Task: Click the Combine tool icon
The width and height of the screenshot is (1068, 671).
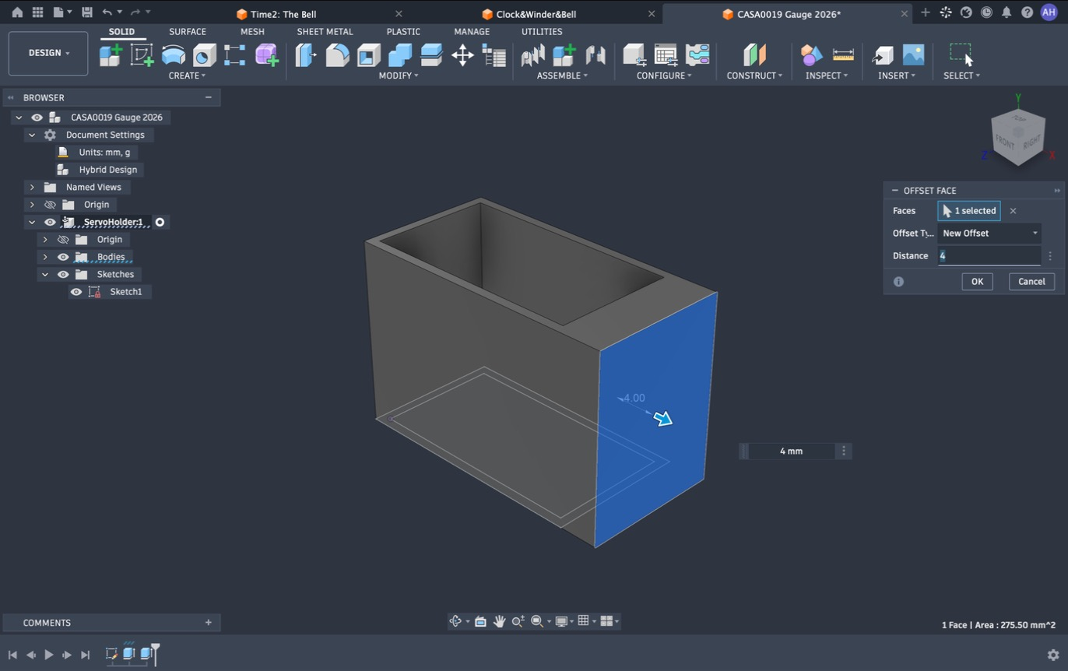Action: coord(399,55)
